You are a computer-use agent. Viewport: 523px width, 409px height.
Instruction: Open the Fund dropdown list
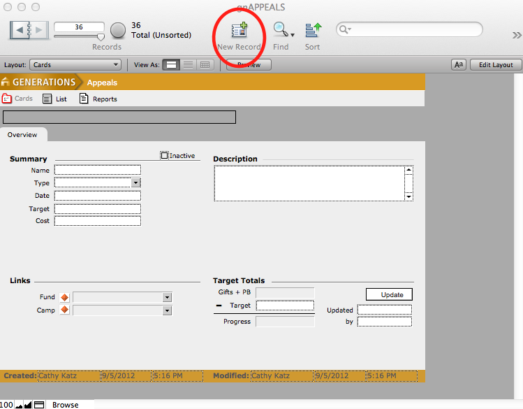167,297
